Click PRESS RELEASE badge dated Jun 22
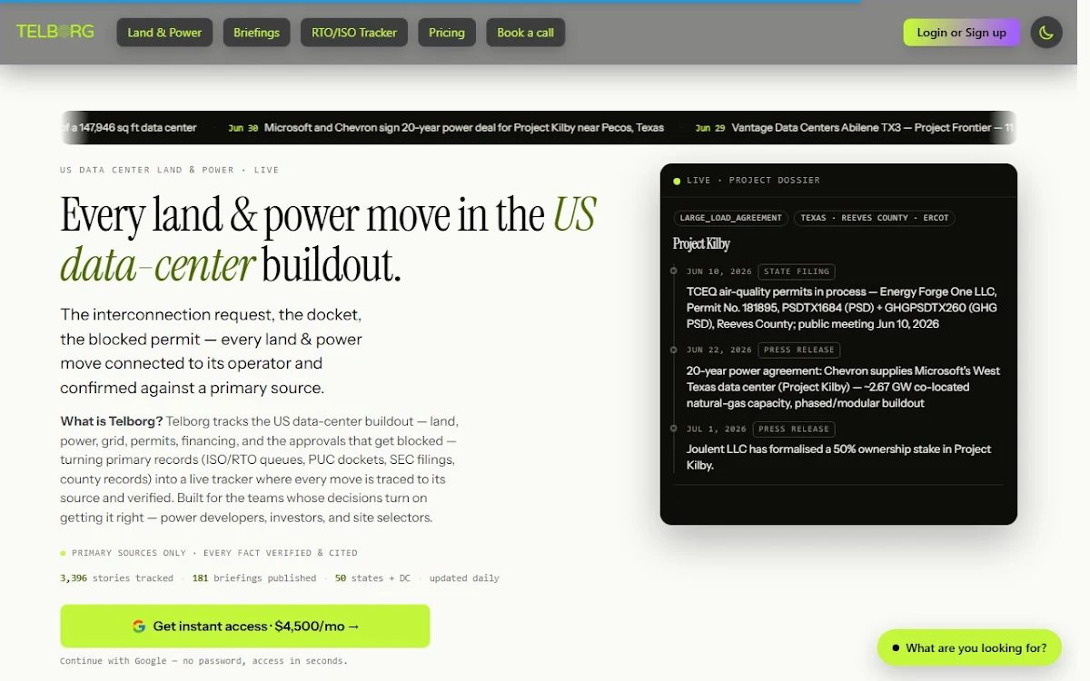Screen dimensions: 1090x681 (799, 350)
